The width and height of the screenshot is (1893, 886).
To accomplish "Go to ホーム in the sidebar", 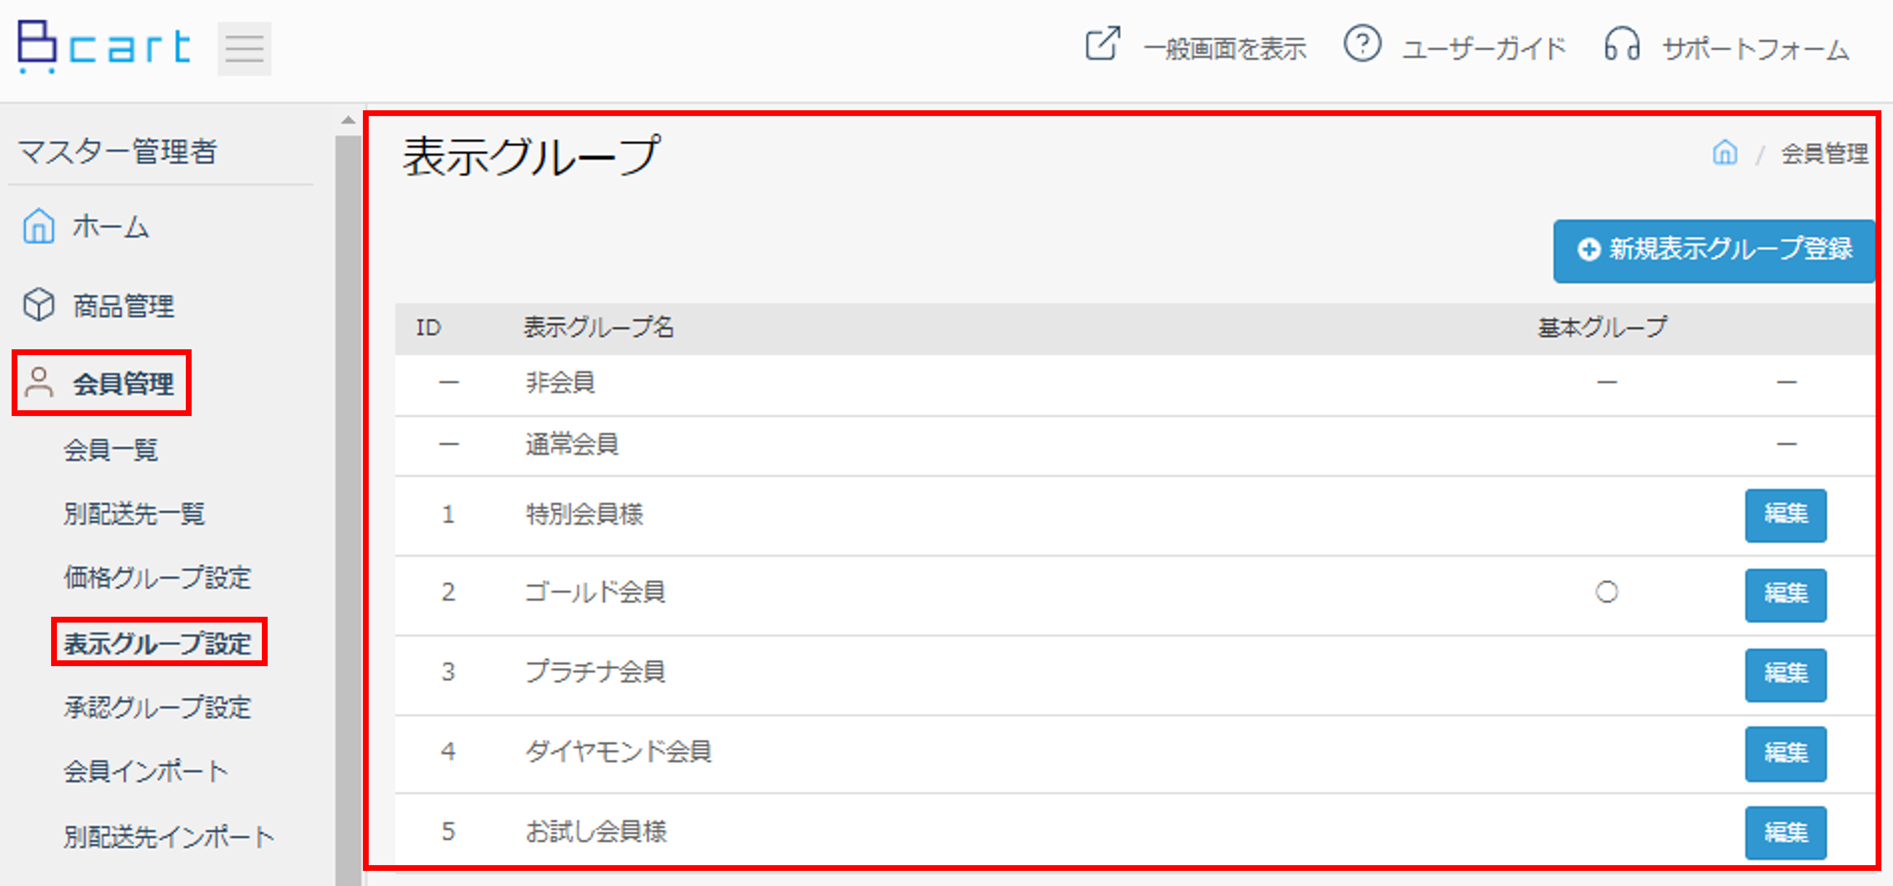I will 111,226.
